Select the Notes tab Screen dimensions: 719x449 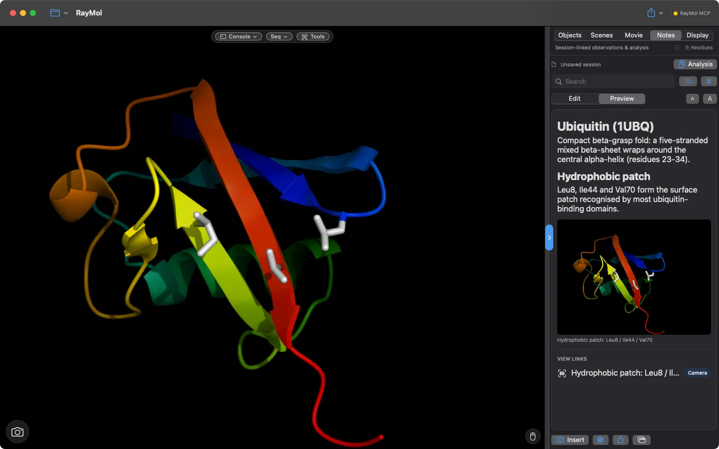coord(666,35)
